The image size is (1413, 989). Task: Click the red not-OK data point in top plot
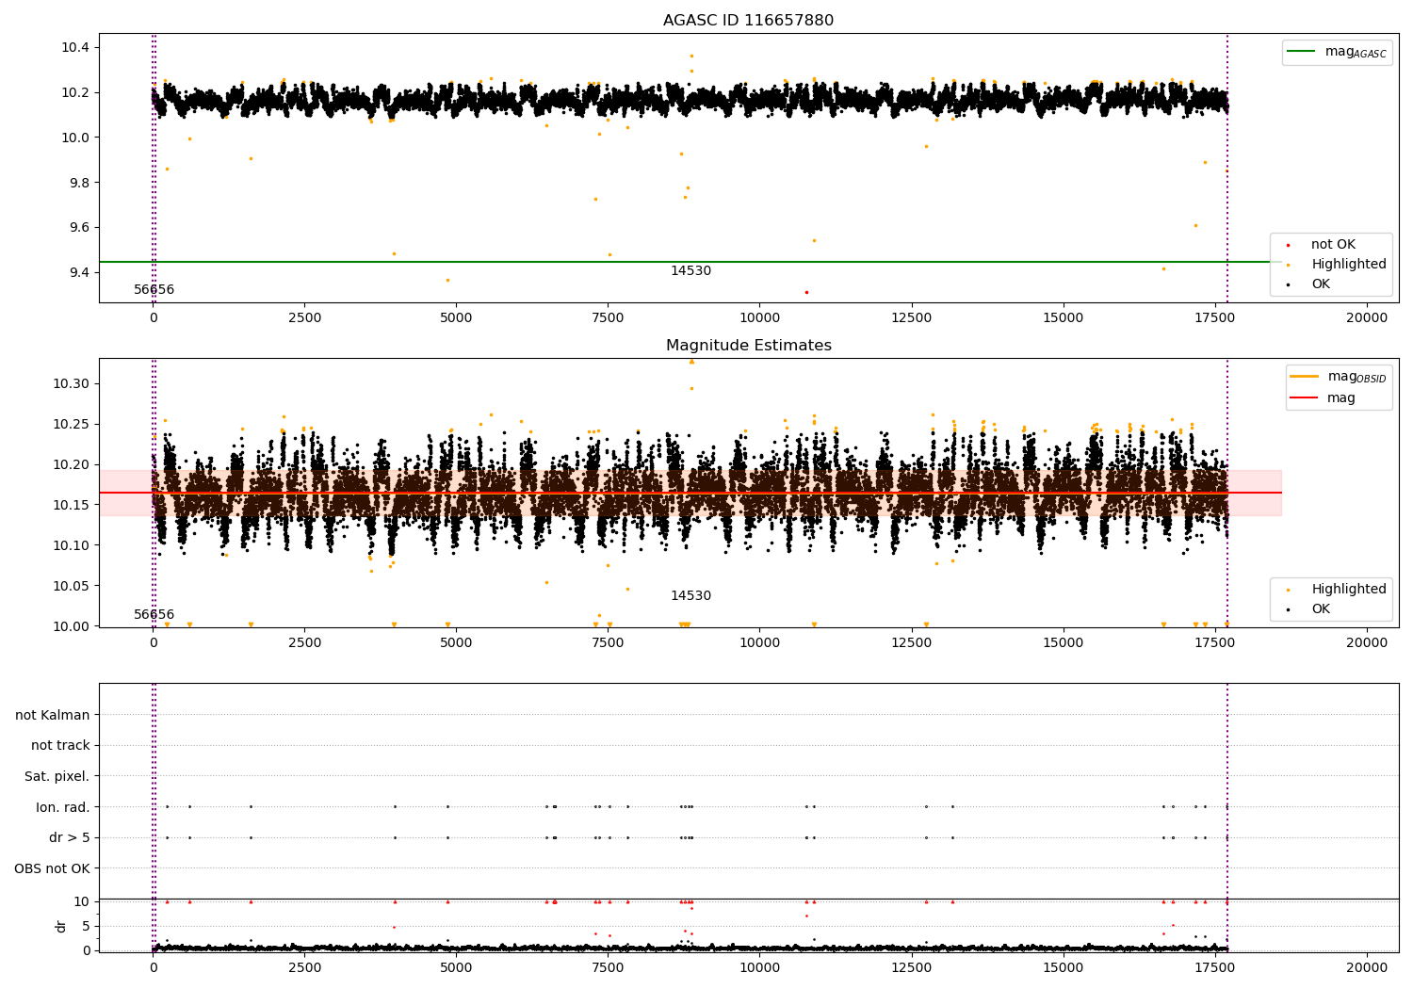(x=806, y=292)
